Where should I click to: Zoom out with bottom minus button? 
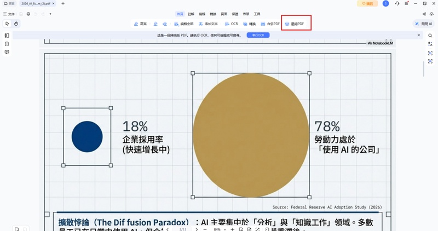[205, 229]
